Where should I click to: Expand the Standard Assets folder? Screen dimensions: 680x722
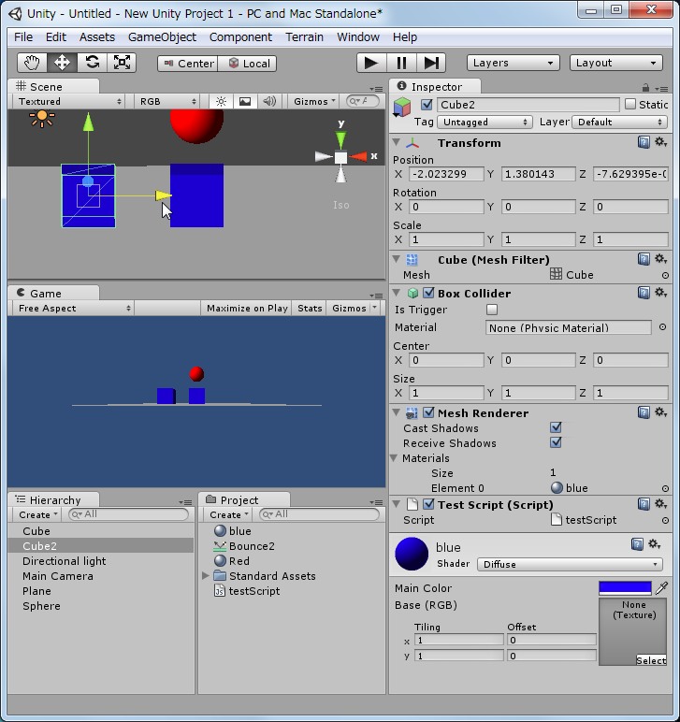point(206,576)
